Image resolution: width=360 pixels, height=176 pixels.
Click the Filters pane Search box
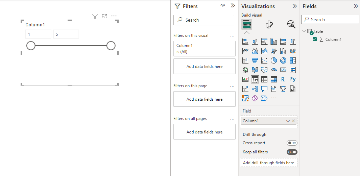[204, 20]
